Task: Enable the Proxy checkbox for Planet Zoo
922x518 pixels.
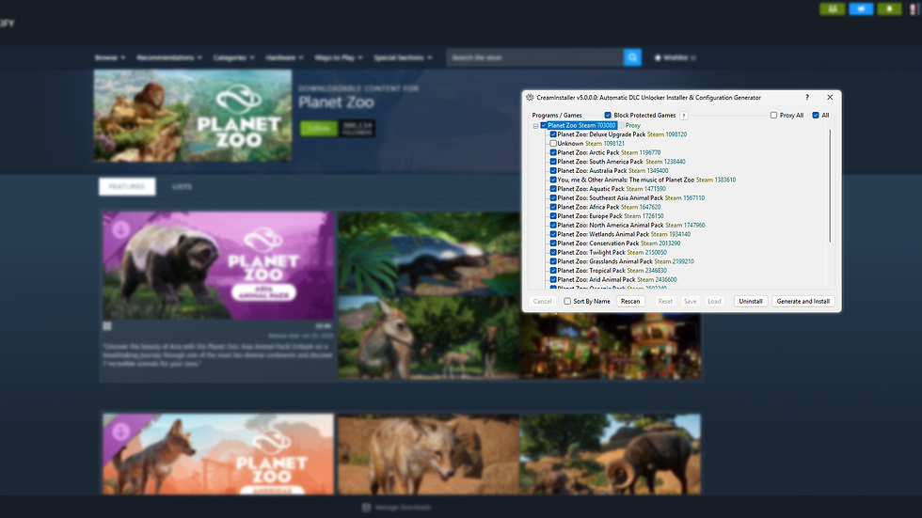Action: [x=621, y=125]
